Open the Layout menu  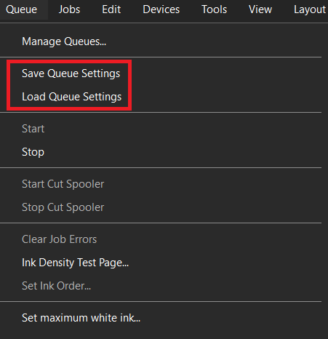pyautogui.click(x=310, y=9)
